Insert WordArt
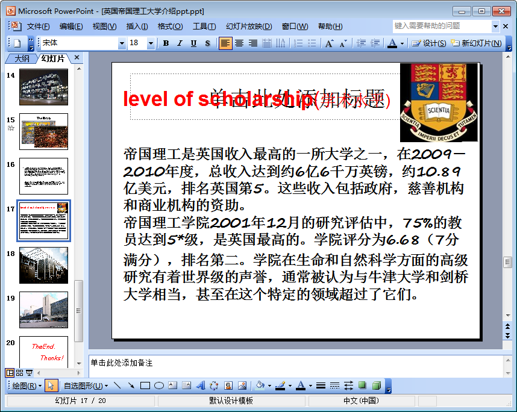The image size is (517, 412). 201,385
